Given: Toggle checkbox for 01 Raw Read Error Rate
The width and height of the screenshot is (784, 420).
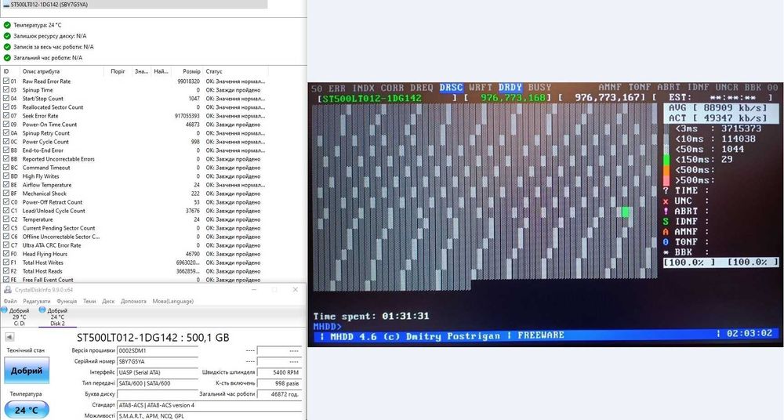Looking at the screenshot, I should pyautogui.click(x=6, y=81).
